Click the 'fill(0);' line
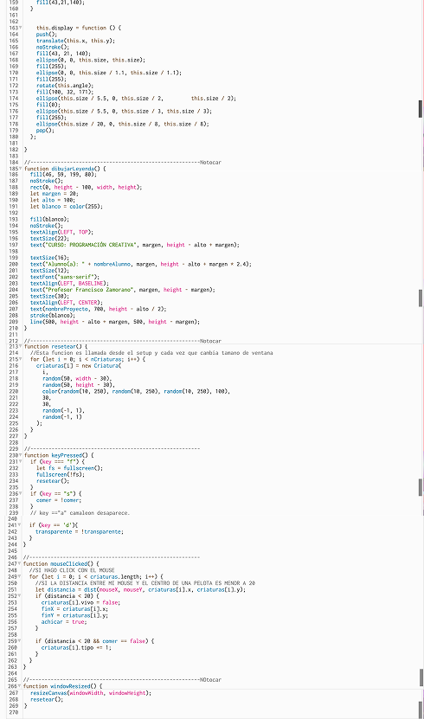The image size is (424, 719). tap(47, 105)
